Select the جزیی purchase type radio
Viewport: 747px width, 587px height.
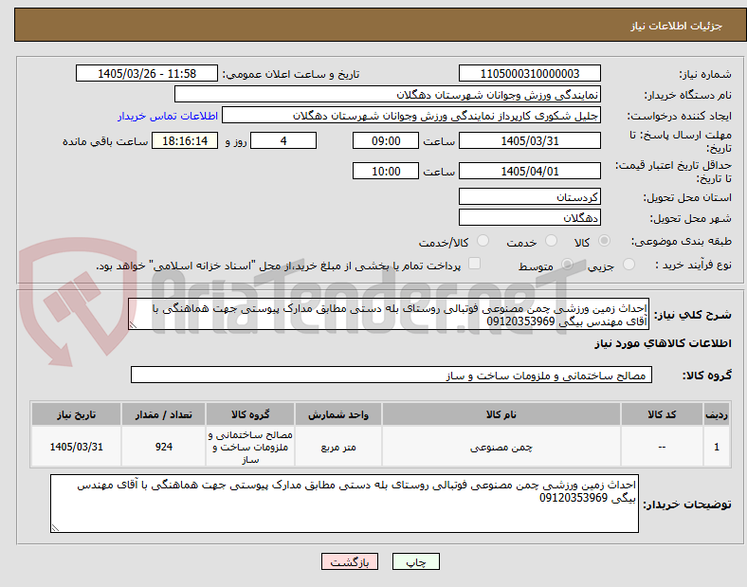[x=629, y=265]
